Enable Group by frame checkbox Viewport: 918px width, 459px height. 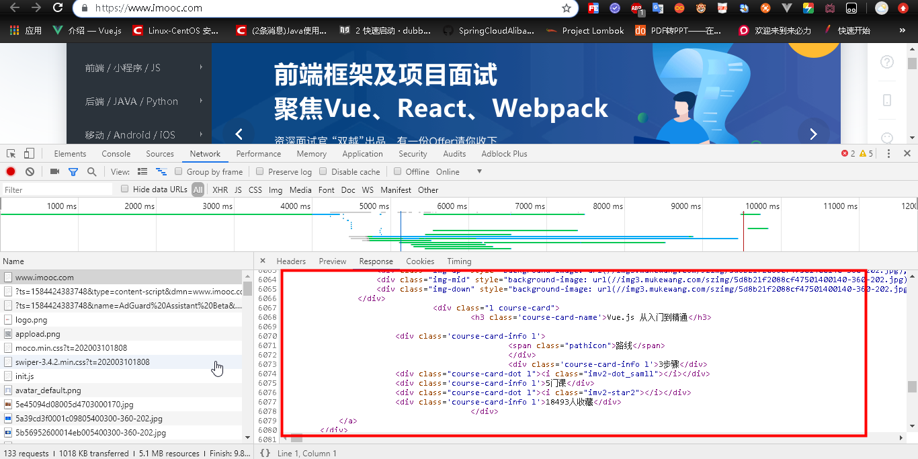179,171
